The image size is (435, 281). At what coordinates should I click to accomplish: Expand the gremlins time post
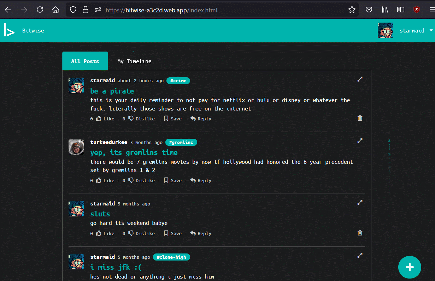click(360, 141)
